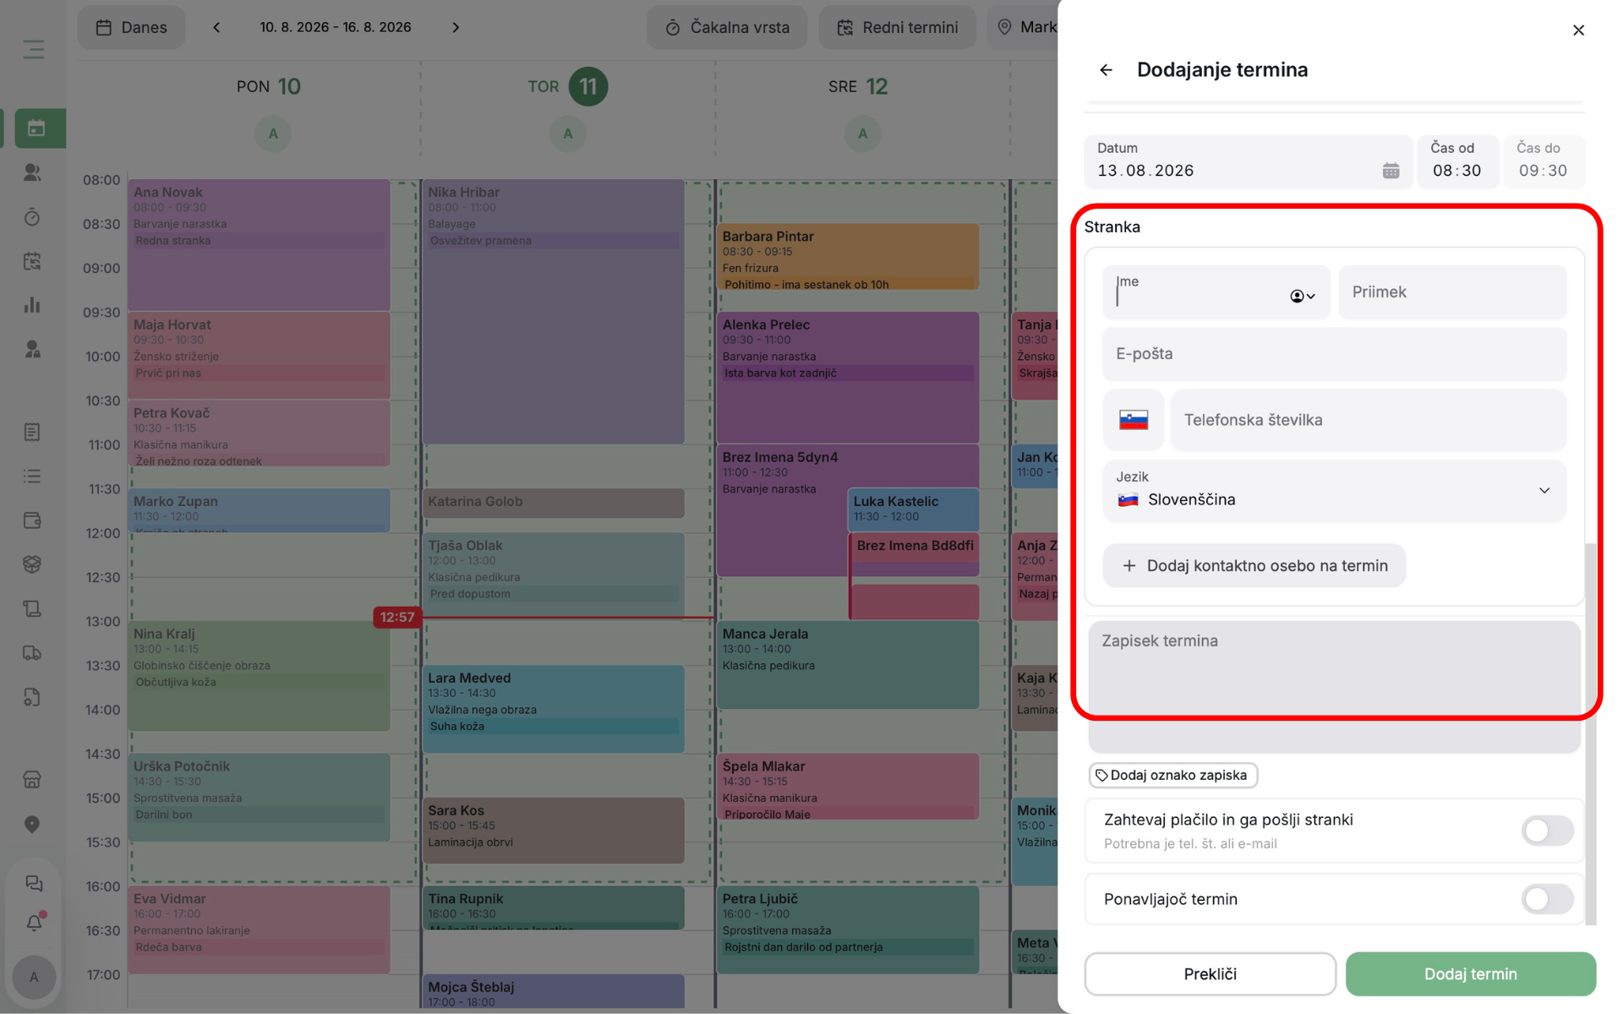Viewport: 1623px width, 1014px height.
Task: Open Manca Jerala Klasična pedikura appointment
Action: tap(848, 665)
